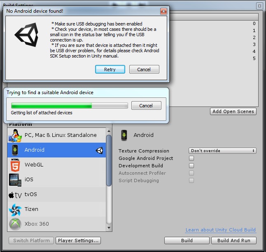This screenshot has width=266, height=252.
Task: Toggle the Google Android Project checkbox
Action: click(191, 158)
